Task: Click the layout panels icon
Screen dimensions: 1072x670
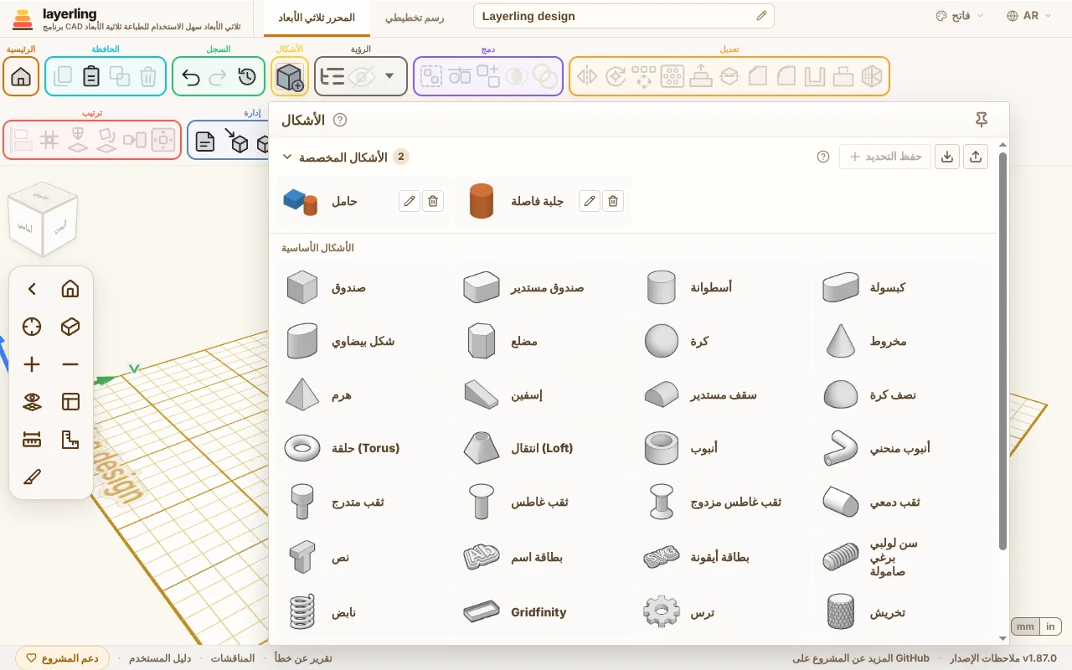Action: click(70, 402)
